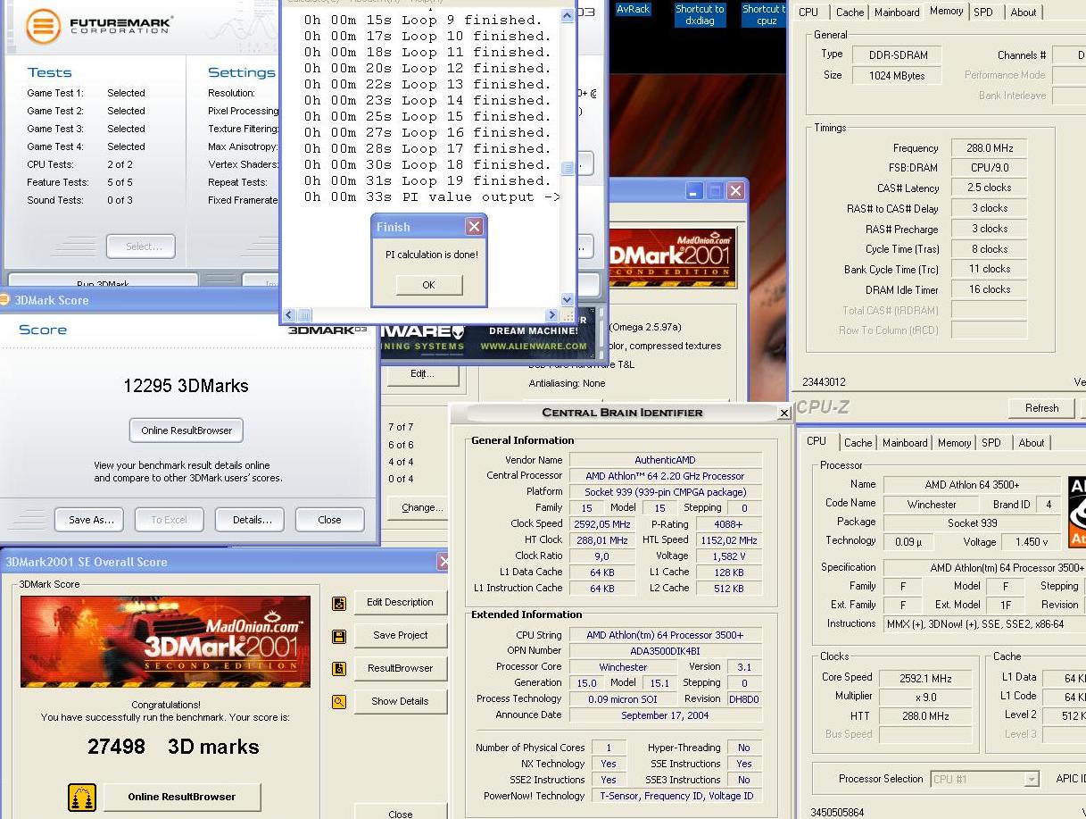Close the Central Brain Identifier window
This screenshot has height=819, width=1086.
(783, 413)
